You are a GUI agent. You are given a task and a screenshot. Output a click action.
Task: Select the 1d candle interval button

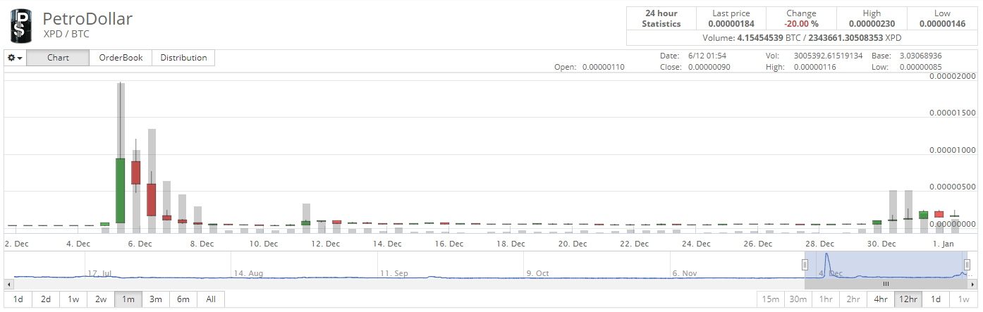(x=936, y=299)
